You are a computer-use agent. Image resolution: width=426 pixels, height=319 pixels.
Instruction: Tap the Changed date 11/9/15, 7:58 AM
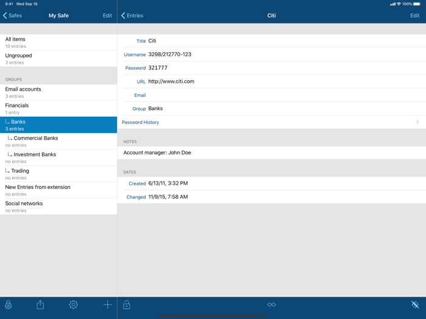click(168, 197)
